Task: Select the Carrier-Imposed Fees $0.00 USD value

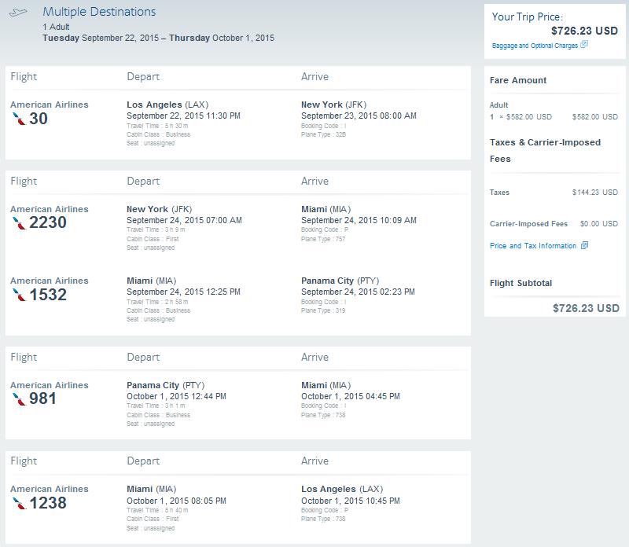Action: click(598, 224)
